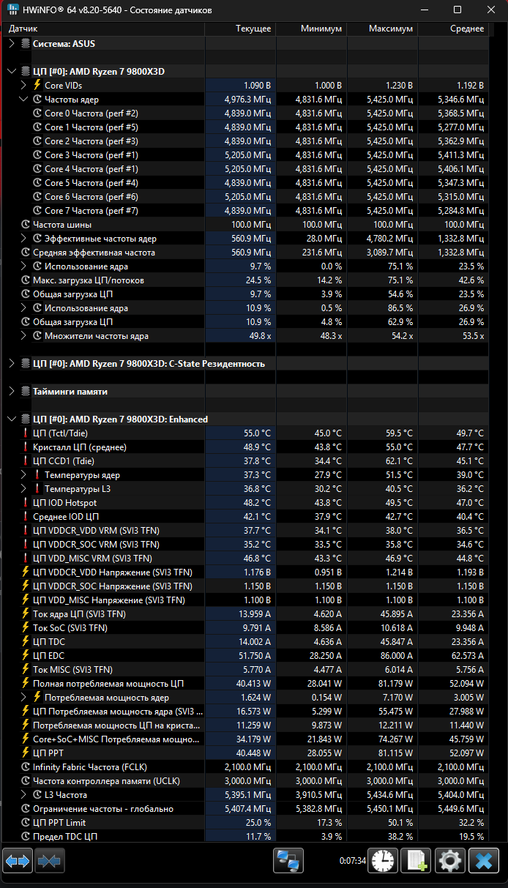Image resolution: width=508 pixels, height=888 pixels.
Task: Expand the Система: ASUS group
Action: [11, 44]
